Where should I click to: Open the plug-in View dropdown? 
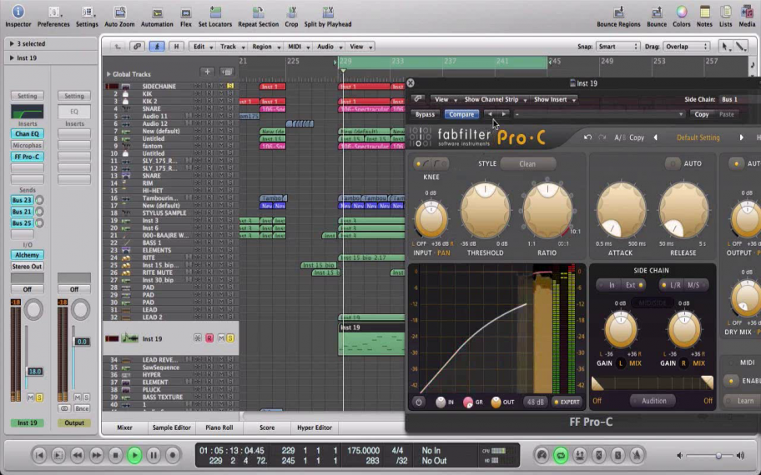coord(445,99)
